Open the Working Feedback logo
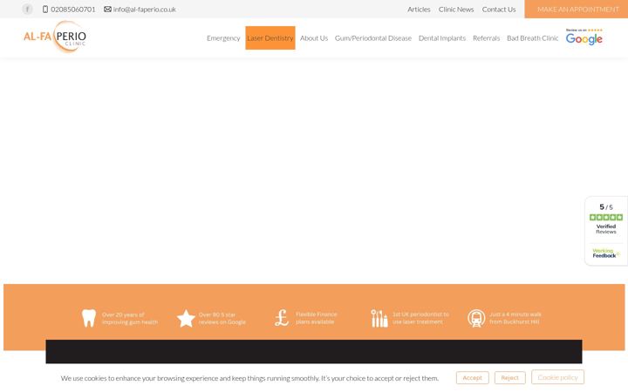Viewport: 628px width, 392px height. 606,253
